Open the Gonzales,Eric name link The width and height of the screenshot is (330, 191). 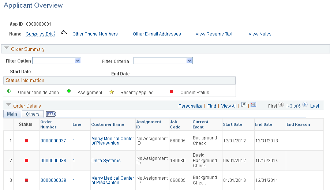40,34
